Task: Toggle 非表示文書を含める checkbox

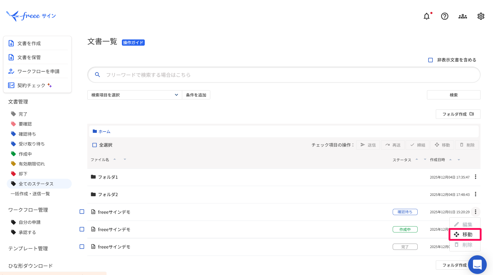Action: (430, 60)
